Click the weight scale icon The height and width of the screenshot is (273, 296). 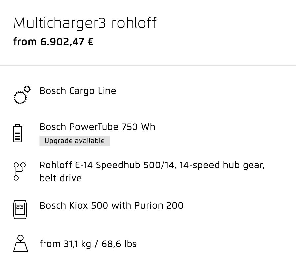tap(20, 243)
